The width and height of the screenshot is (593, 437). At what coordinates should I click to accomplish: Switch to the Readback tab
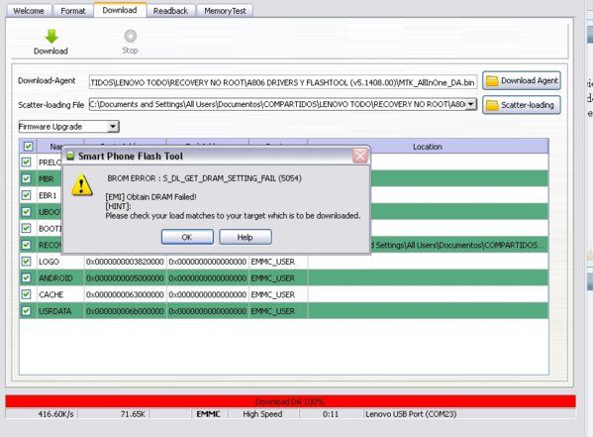(x=170, y=11)
